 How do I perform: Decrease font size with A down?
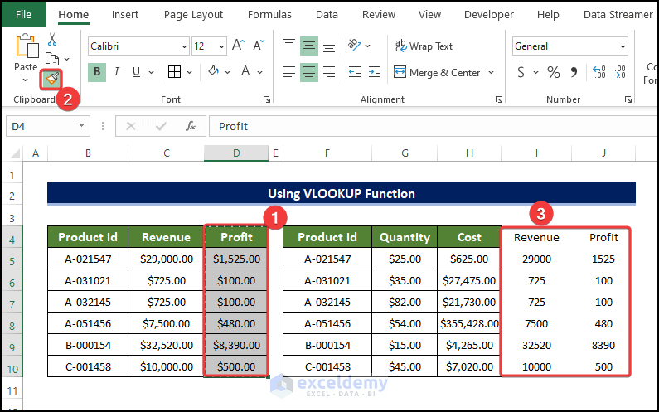259,46
